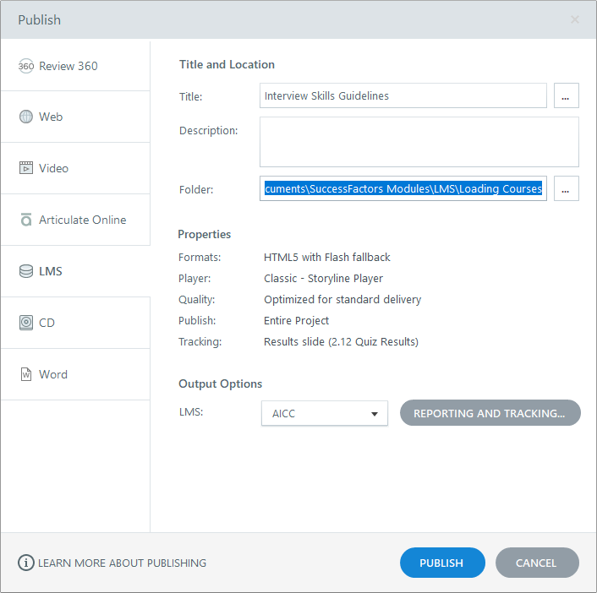The width and height of the screenshot is (597, 593).
Task: Open the LMS AICC dropdown
Action: 325,414
